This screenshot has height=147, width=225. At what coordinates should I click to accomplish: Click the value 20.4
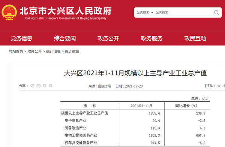[156, 121]
